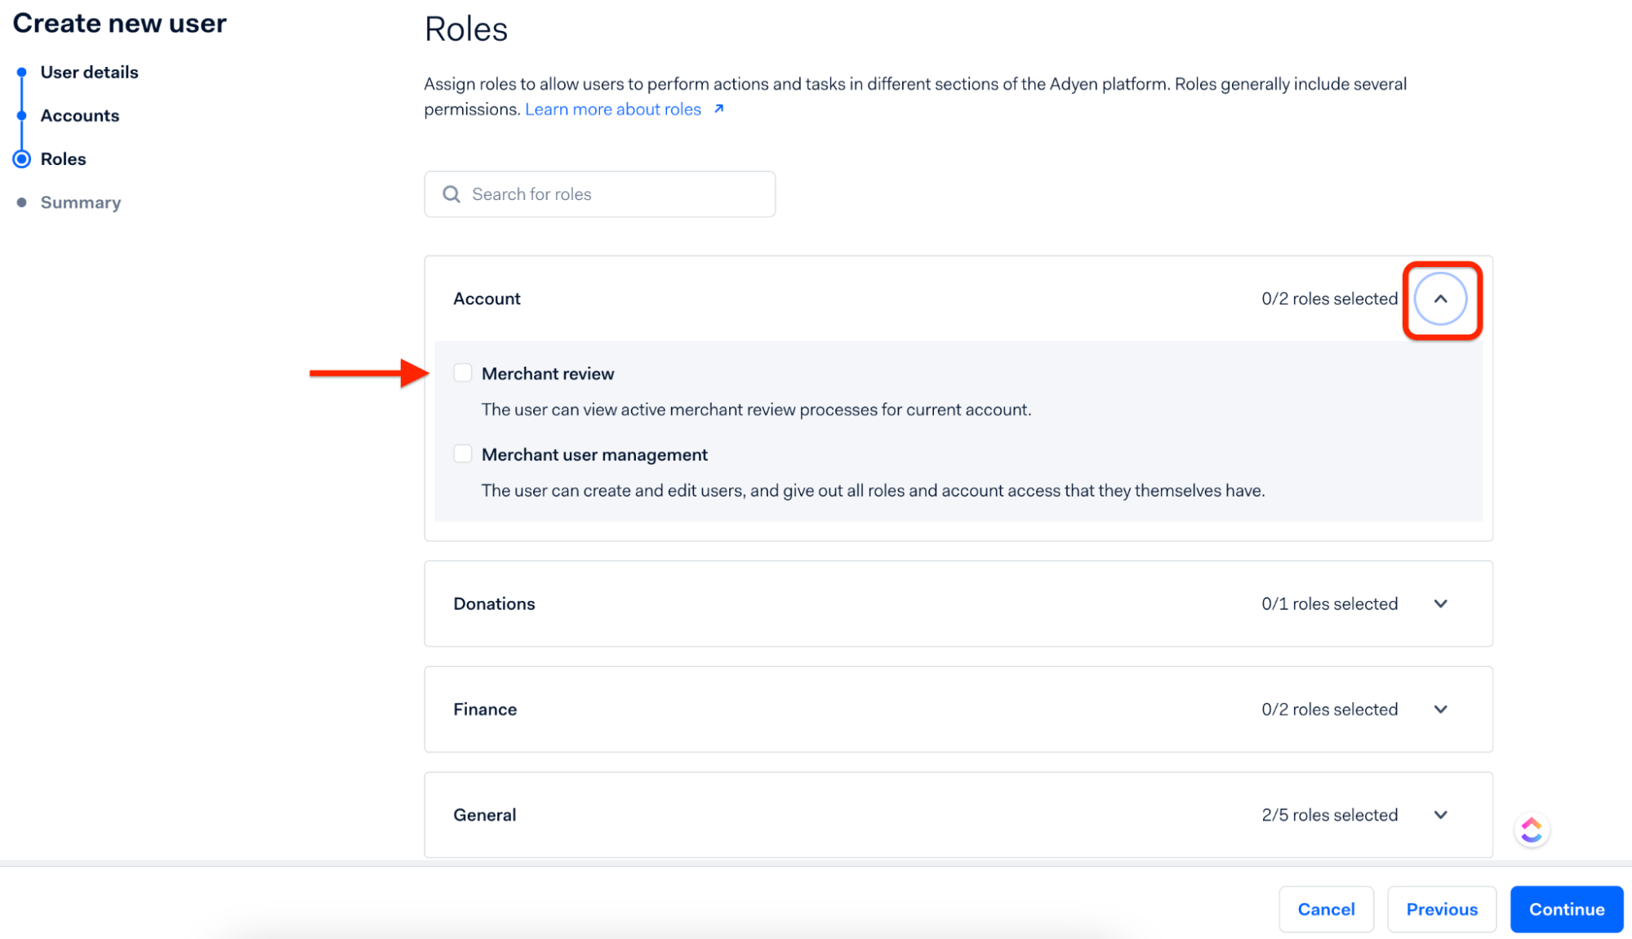The height and width of the screenshot is (939, 1632).
Task: Click the Adyen logo icon bottom right
Action: 1532,830
